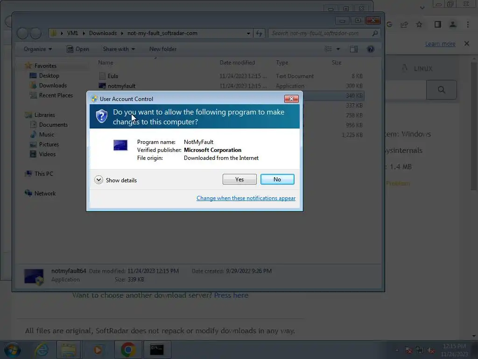Screen dimensions: 478x359
Task: Click the volume muted tray icon
Action: point(430,351)
